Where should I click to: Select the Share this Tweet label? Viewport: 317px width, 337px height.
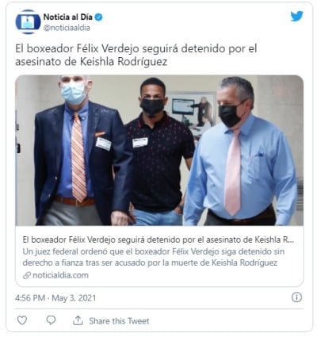click(119, 321)
